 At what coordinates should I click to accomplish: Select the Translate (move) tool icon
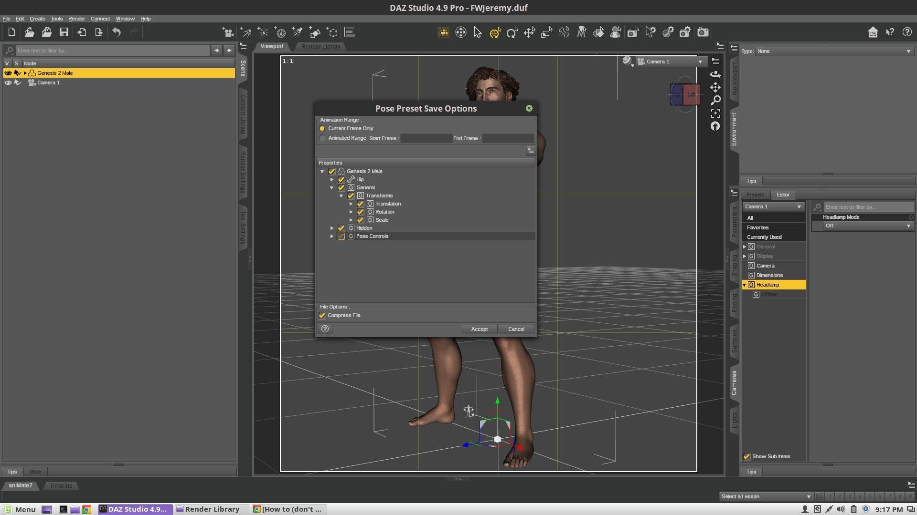(x=529, y=32)
